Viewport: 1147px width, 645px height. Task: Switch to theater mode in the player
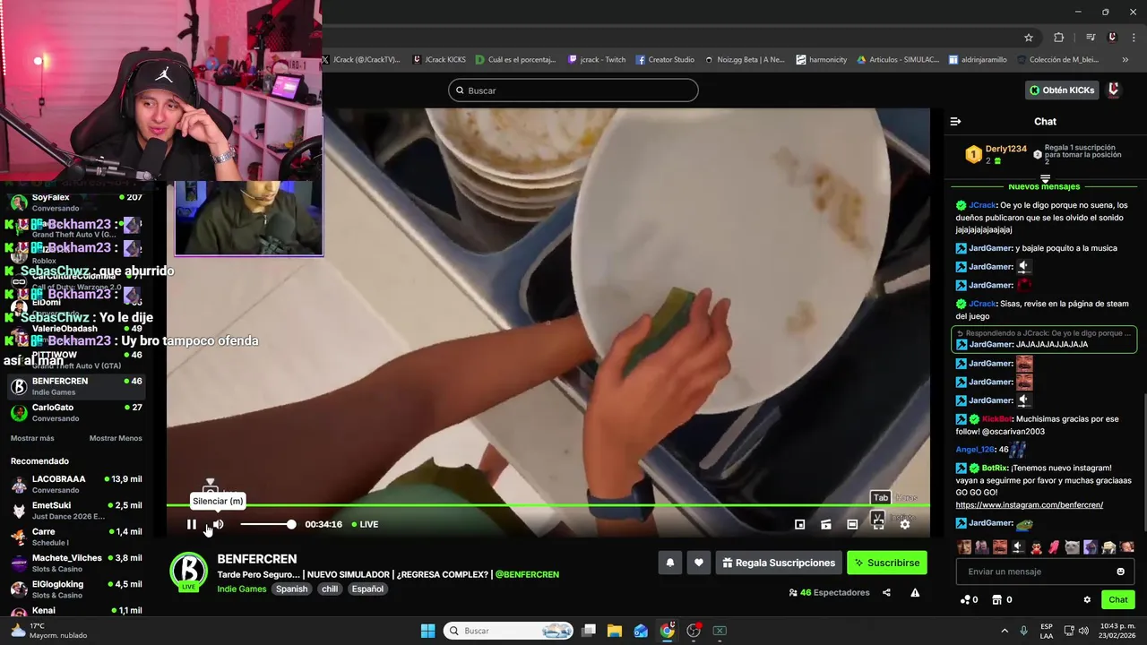click(852, 524)
